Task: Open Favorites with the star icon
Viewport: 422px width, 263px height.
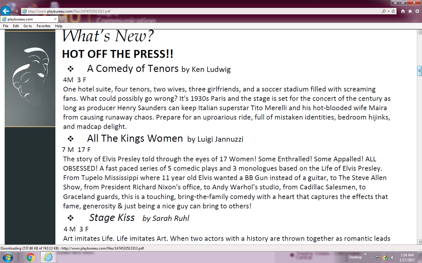Action: click(x=410, y=11)
